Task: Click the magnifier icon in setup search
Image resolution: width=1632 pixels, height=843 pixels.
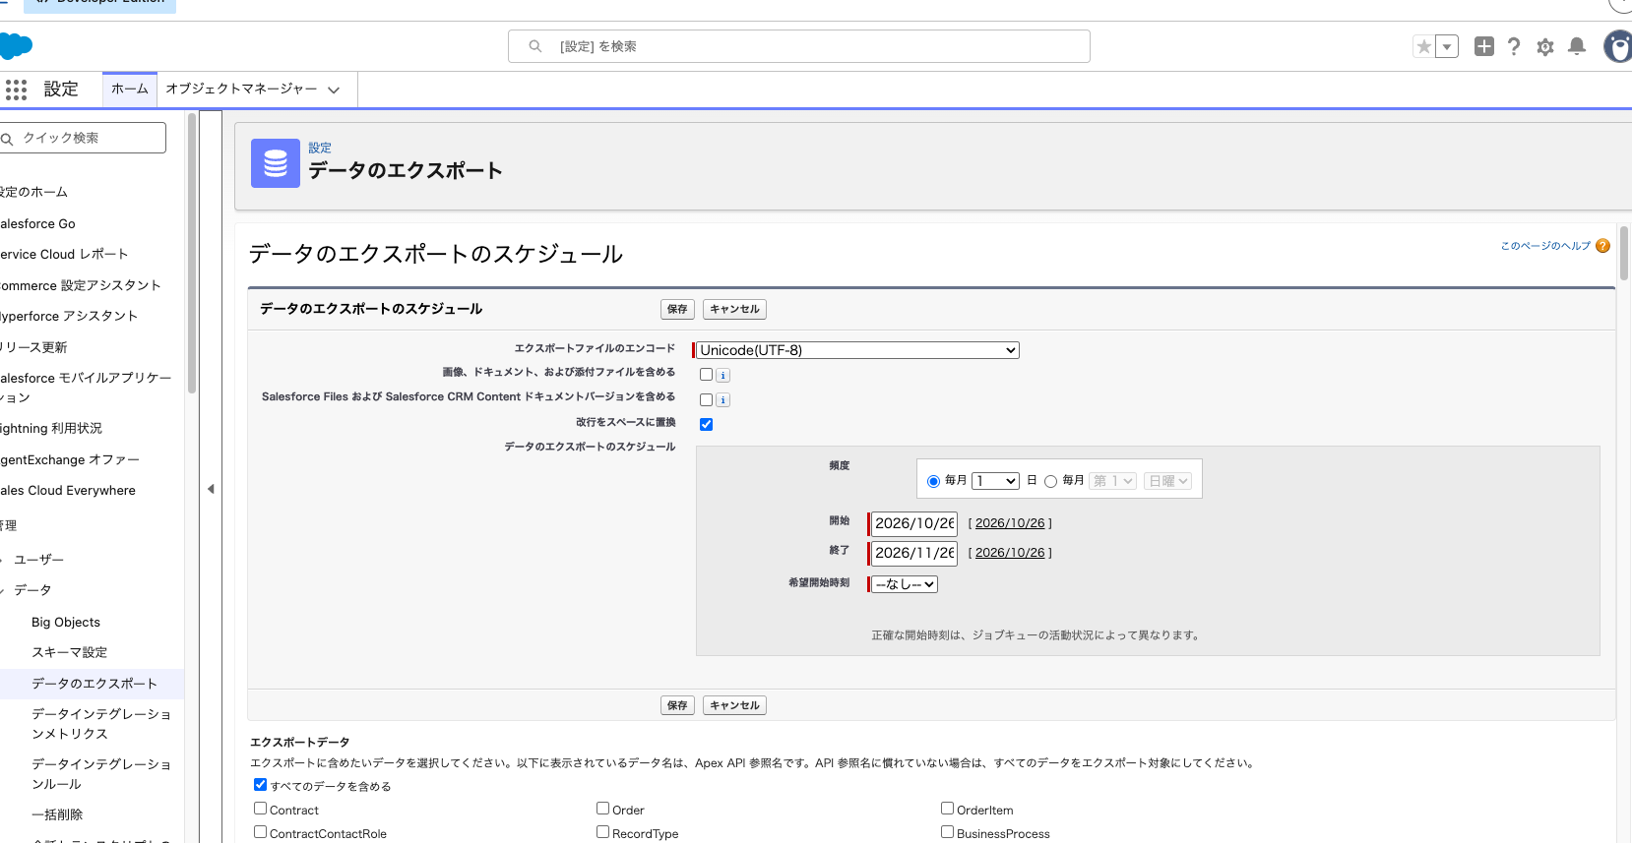Action: [535, 46]
